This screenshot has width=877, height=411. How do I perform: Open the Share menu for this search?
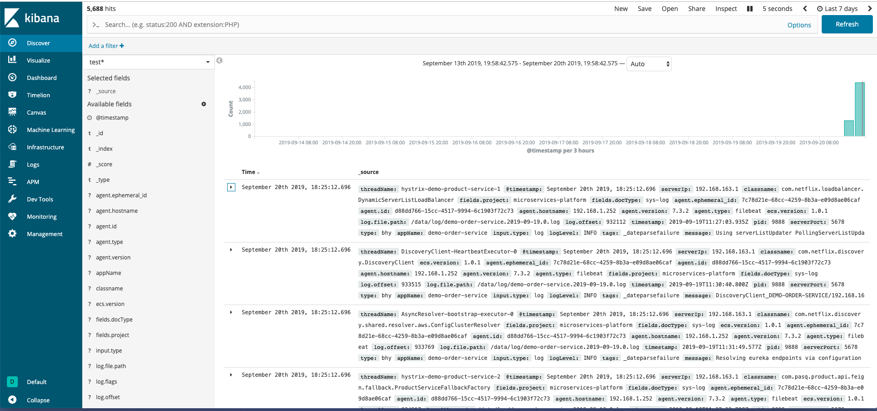click(x=696, y=8)
